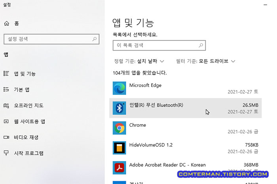
Task: Focus the 설정 검색 input field
Action: 51,39
